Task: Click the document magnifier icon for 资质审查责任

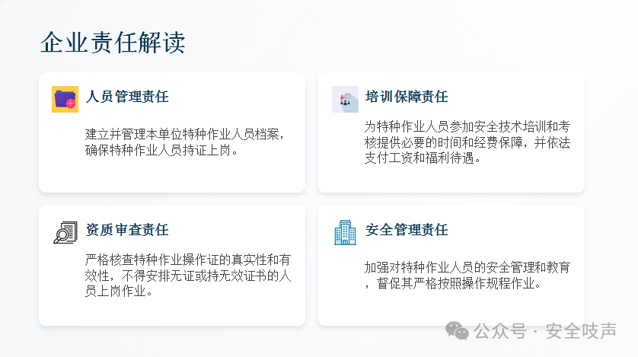Action: pyautogui.click(x=65, y=231)
